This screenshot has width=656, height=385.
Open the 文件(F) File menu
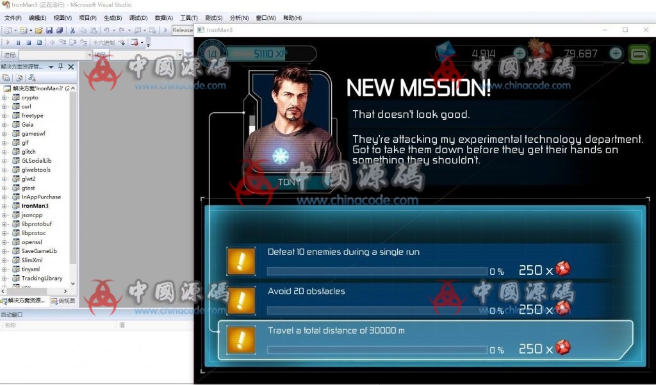tap(13, 18)
